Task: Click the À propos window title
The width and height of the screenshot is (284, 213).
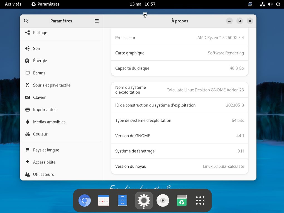Action: 180,21
